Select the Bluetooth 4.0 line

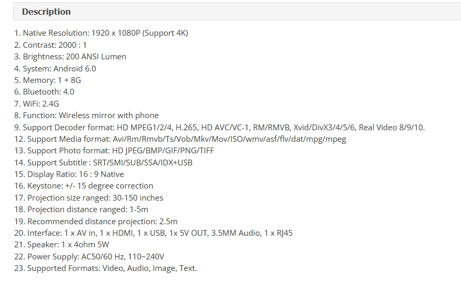[44, 92]
